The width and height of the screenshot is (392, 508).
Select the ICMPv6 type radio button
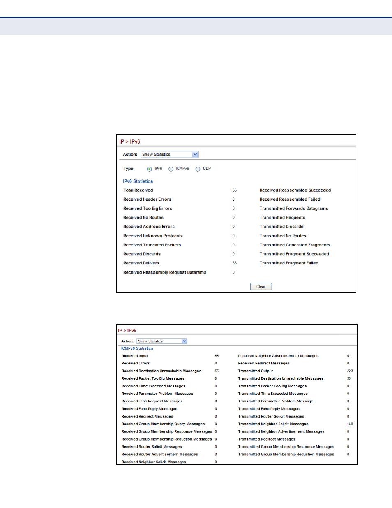[171, 169]
